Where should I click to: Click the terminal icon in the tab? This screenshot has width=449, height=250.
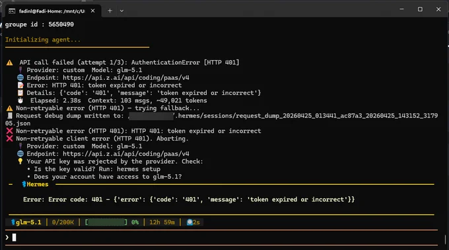point(12,11)
